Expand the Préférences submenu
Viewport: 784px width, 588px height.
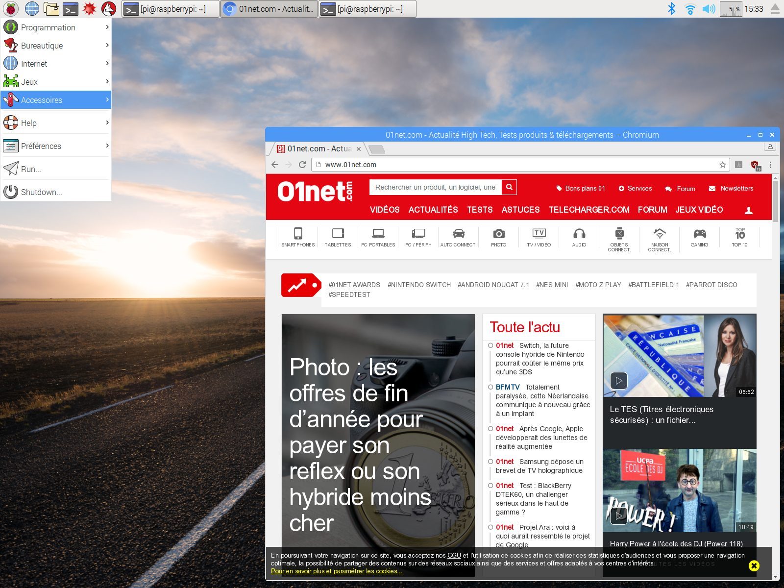point(56,146)
